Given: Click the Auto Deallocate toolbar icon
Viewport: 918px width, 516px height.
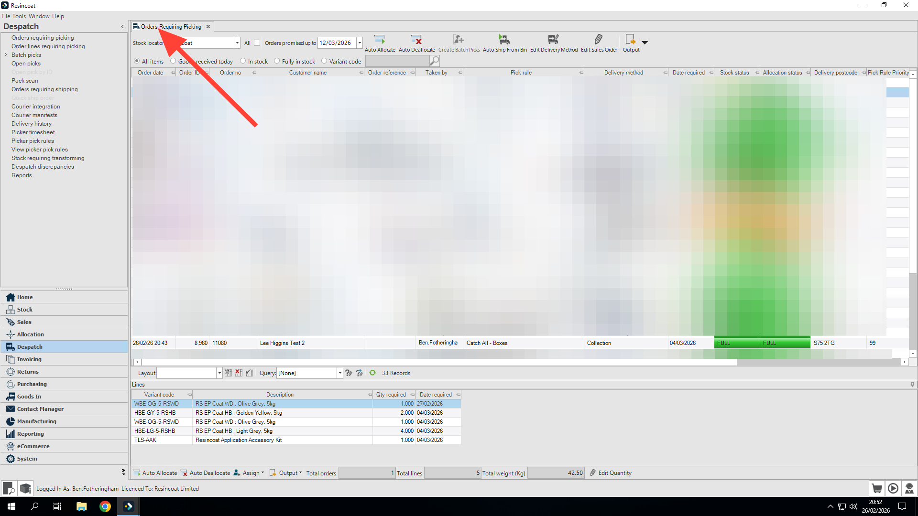Looking at the screenshot, I should [x=416, y=40].
